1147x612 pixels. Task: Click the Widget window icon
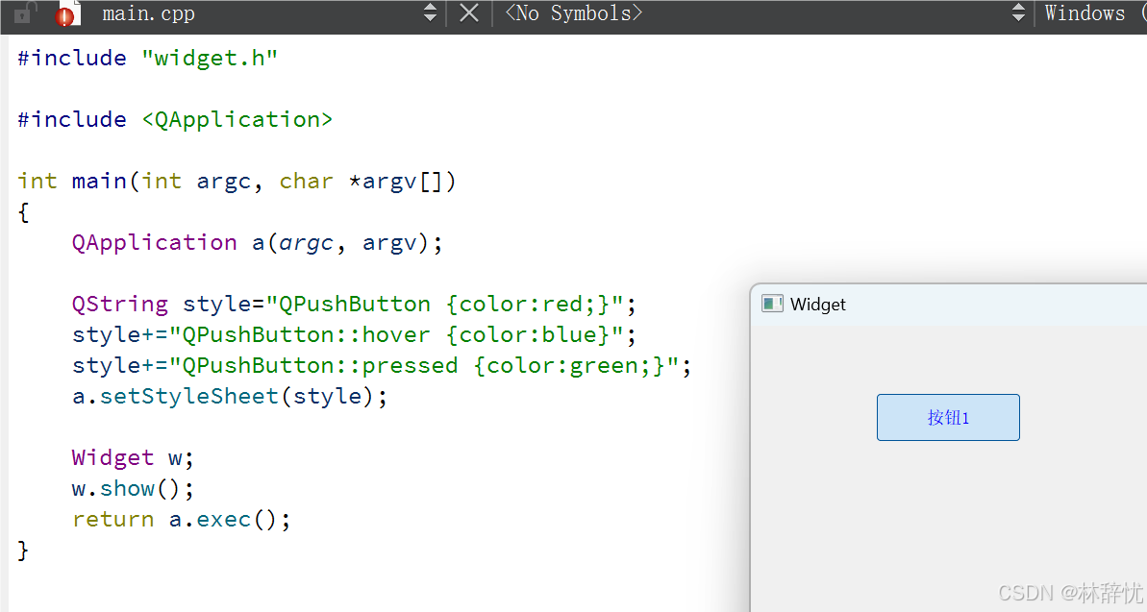pos(772,304)
